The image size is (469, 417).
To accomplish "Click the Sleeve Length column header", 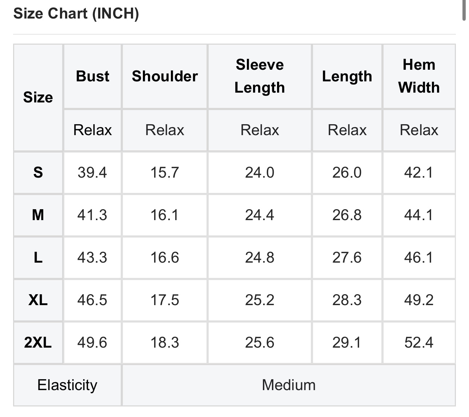I will [x=260, y=76].
